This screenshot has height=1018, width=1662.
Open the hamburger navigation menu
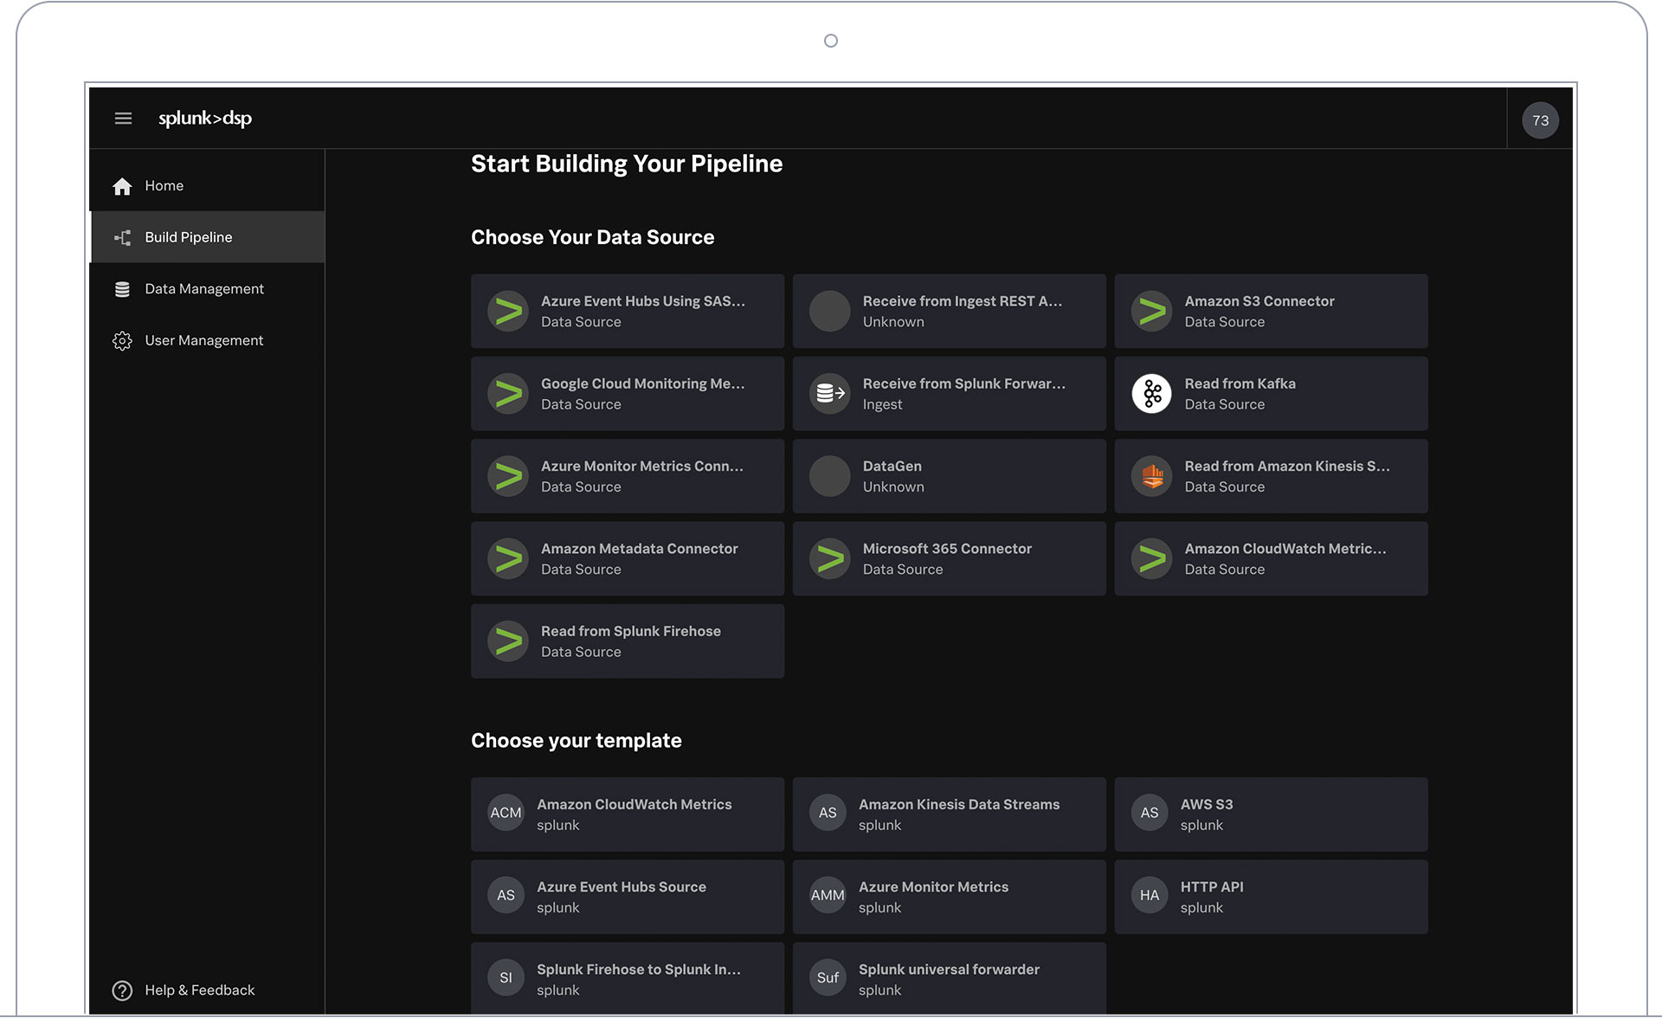click(x=123, y=119)
